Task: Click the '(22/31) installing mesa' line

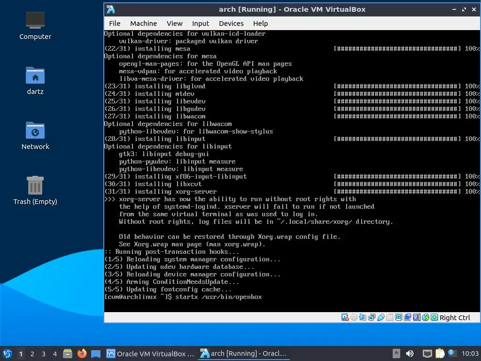Action: 147,48
